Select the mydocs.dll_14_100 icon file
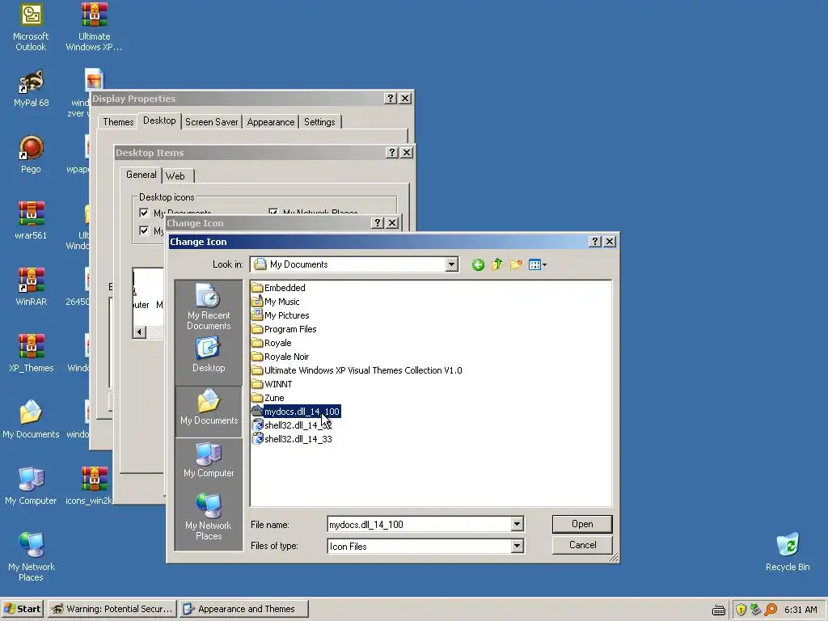The image size is (828, 621). click(x=296, y=412)
